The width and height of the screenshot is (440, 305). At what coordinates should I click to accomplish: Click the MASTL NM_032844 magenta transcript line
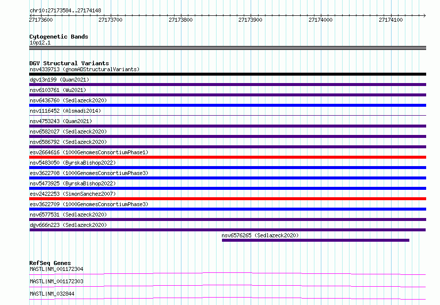pos(227,298)
